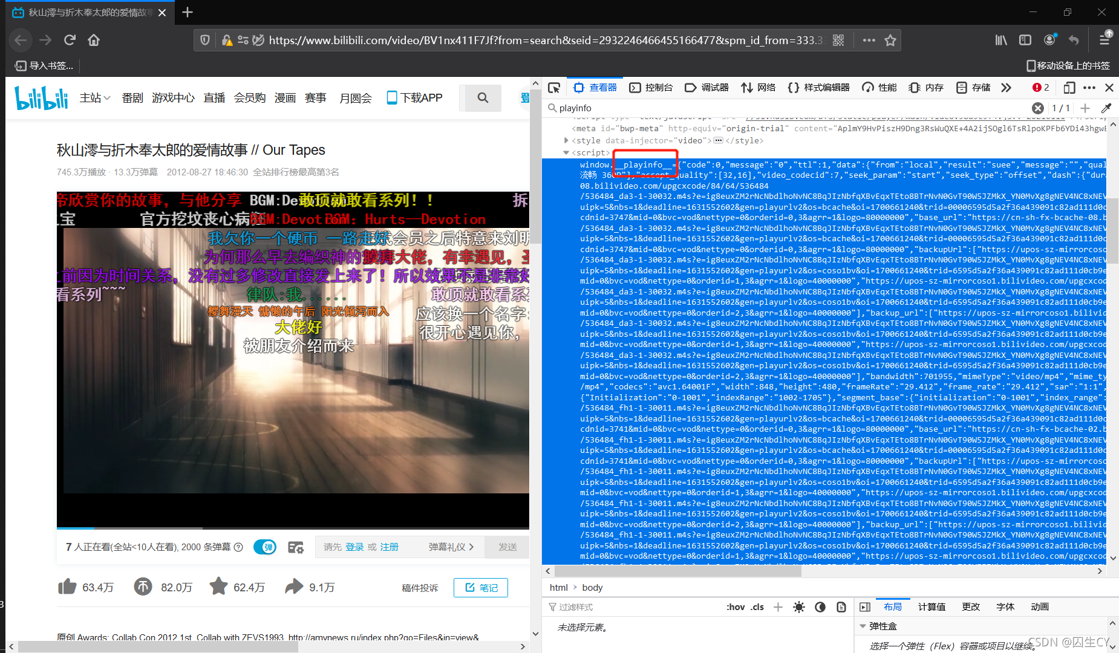Viewport: 1119px width, 653px height.
Task: Toggle light color scheme simulation
Action: click(799, 607)
